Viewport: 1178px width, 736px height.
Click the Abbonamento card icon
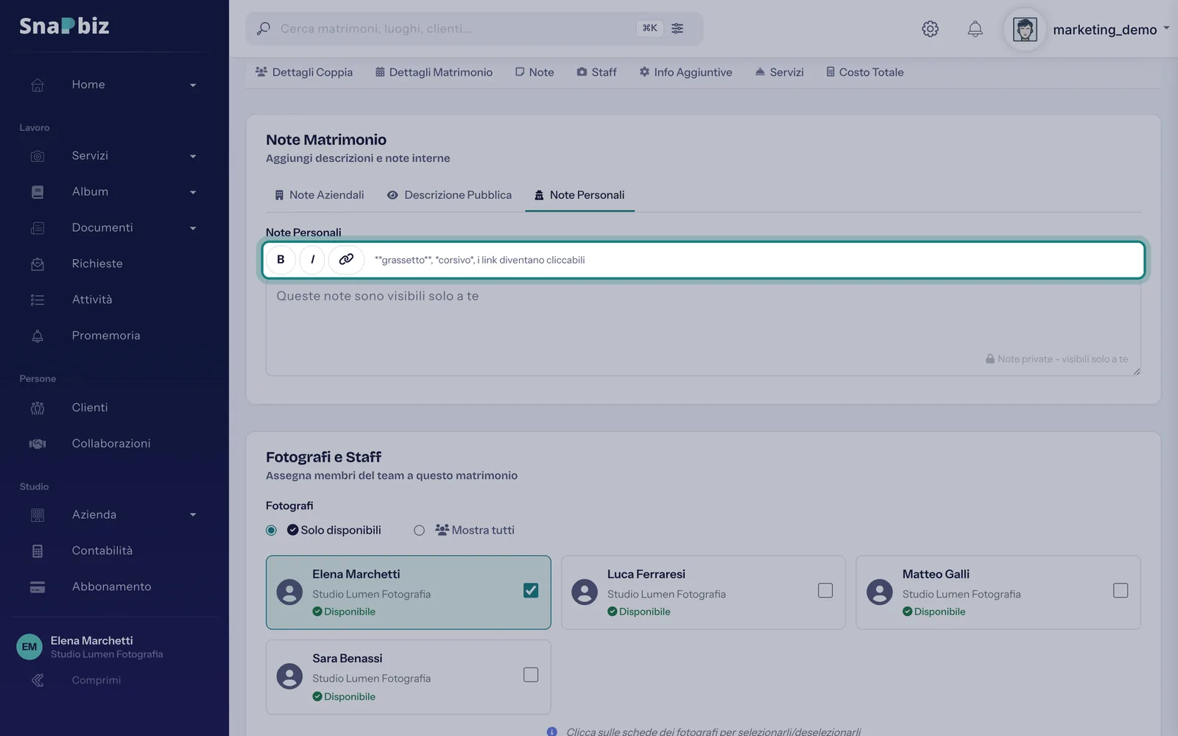38,587
